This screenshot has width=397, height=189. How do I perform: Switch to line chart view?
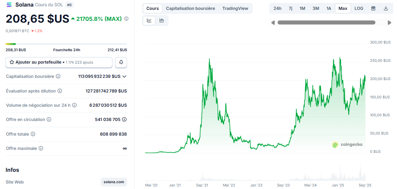149,20
